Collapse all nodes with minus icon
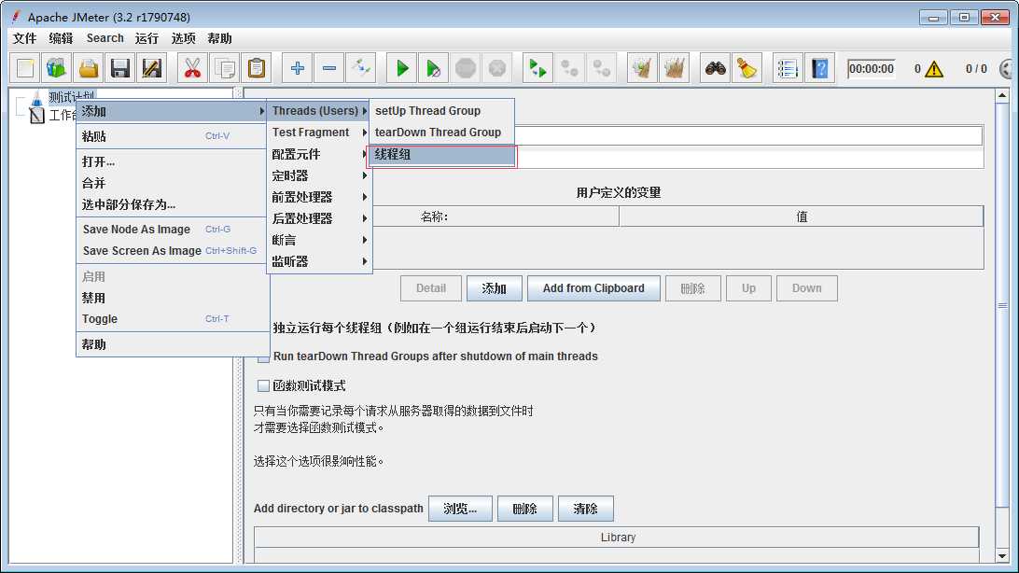Screen dimensions: 1019x573 click(x=329, y=68)
